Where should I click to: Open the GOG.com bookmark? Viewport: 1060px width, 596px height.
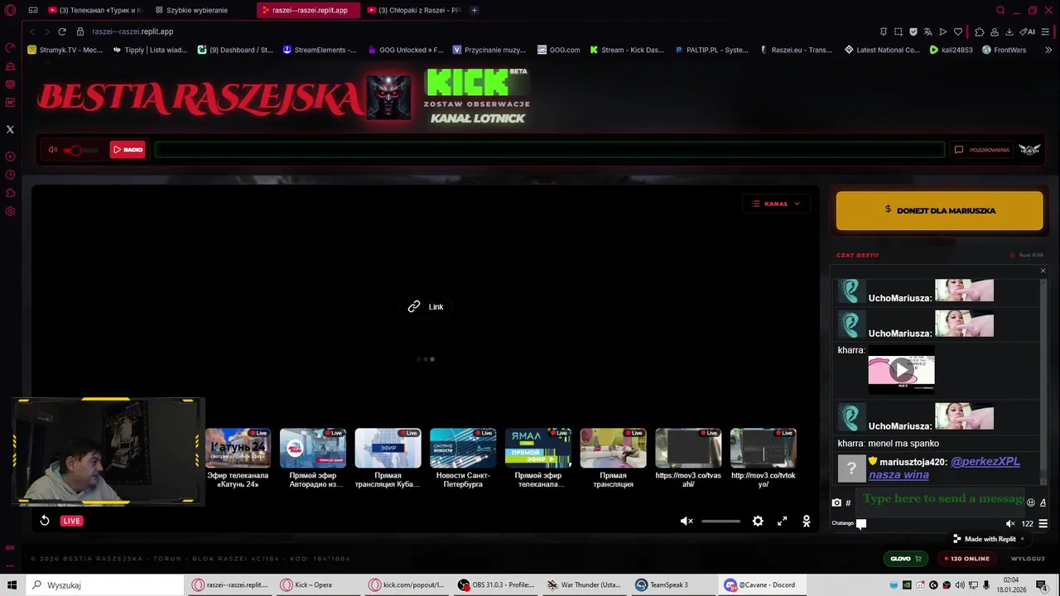(x=558, y=50)
